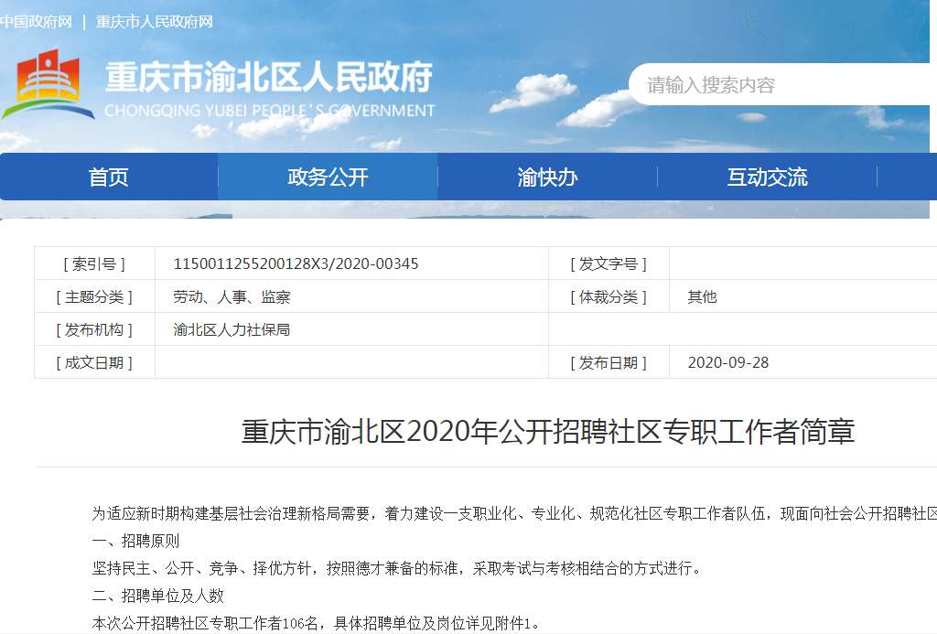937x634 pixels.
Task: Click the index number 1150011255200128X3/2020-00345
Action: point(296,263)
